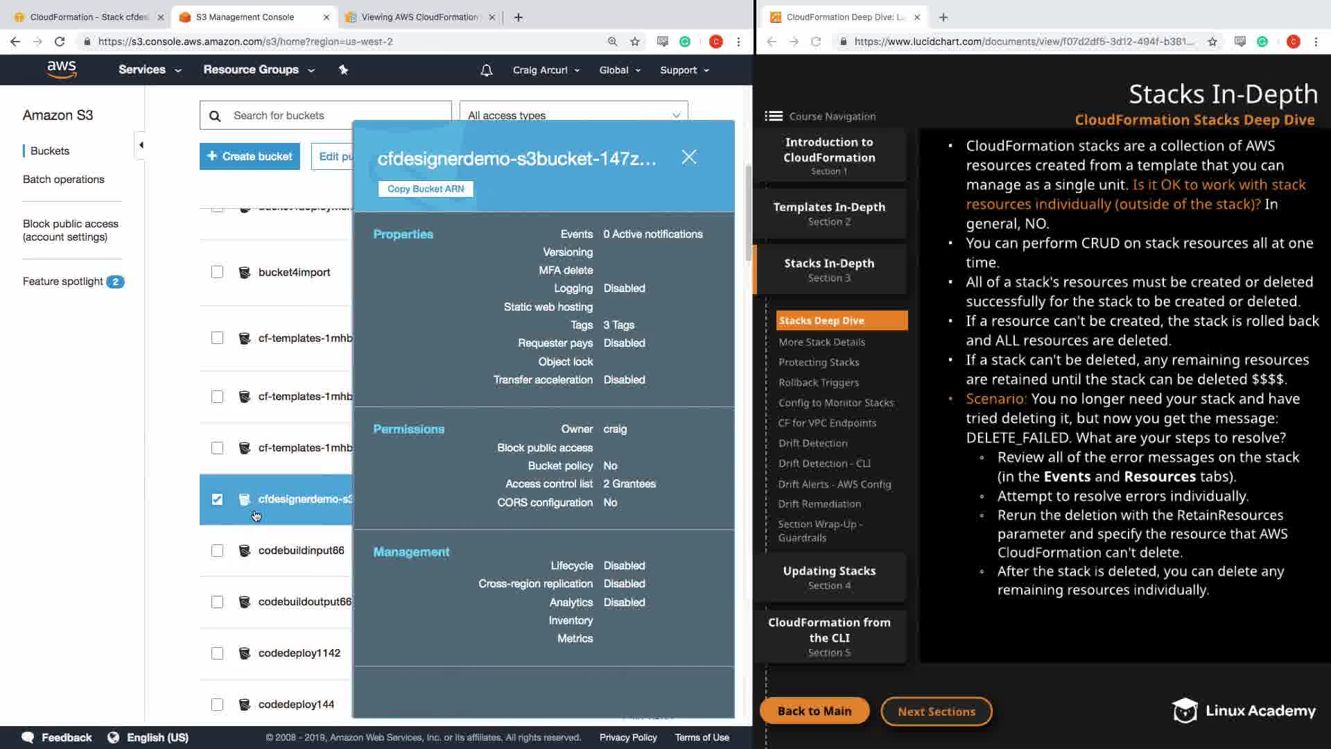Switch to the CloudFormation Stack tab
The width and height of the screenshot is (1331, 749).
click(87, 17)
